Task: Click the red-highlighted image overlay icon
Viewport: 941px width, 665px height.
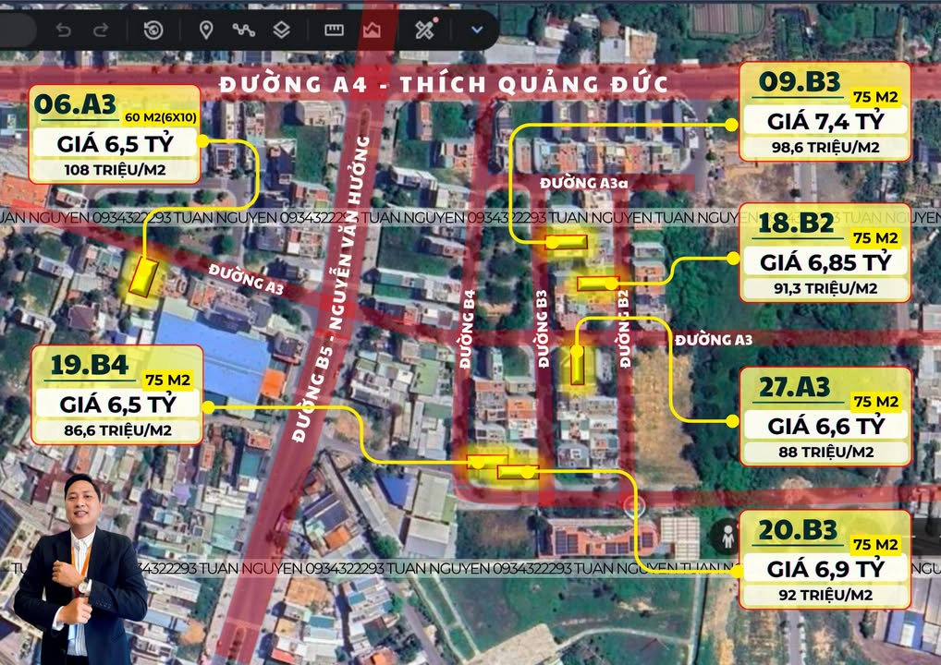Action: point(372,30)
